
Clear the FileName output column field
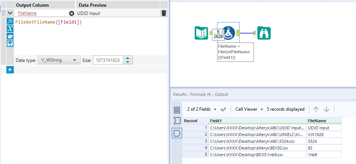(71, 13)
